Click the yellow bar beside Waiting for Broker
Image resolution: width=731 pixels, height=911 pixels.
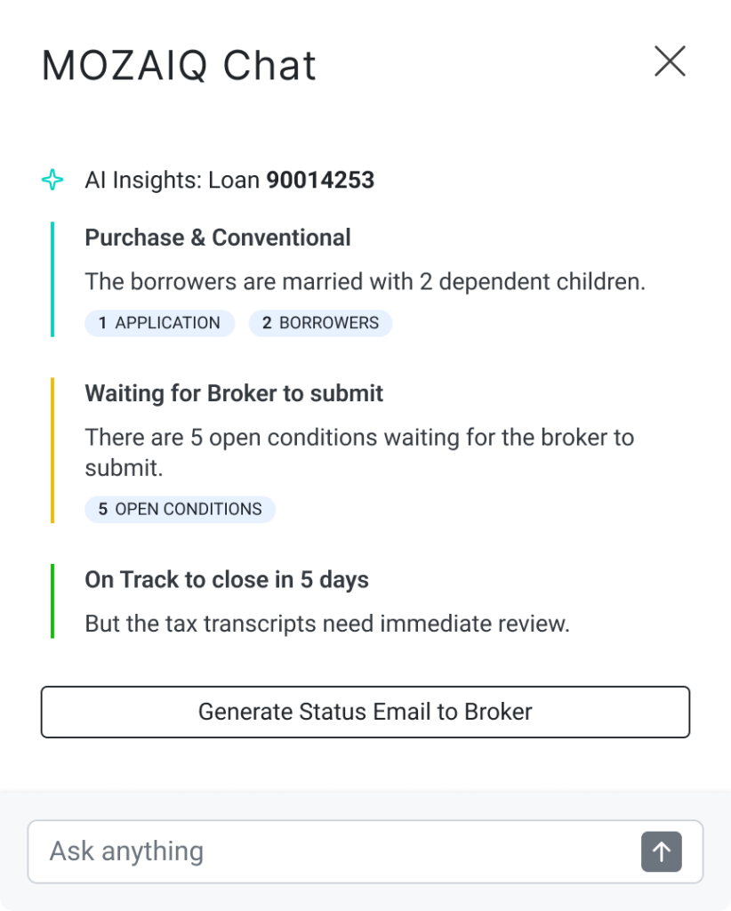(x=52, y=450)
